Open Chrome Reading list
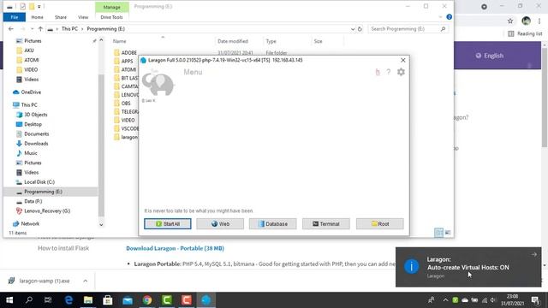The image size is (548, 308). pyautogui.click(x=525, y=34)
